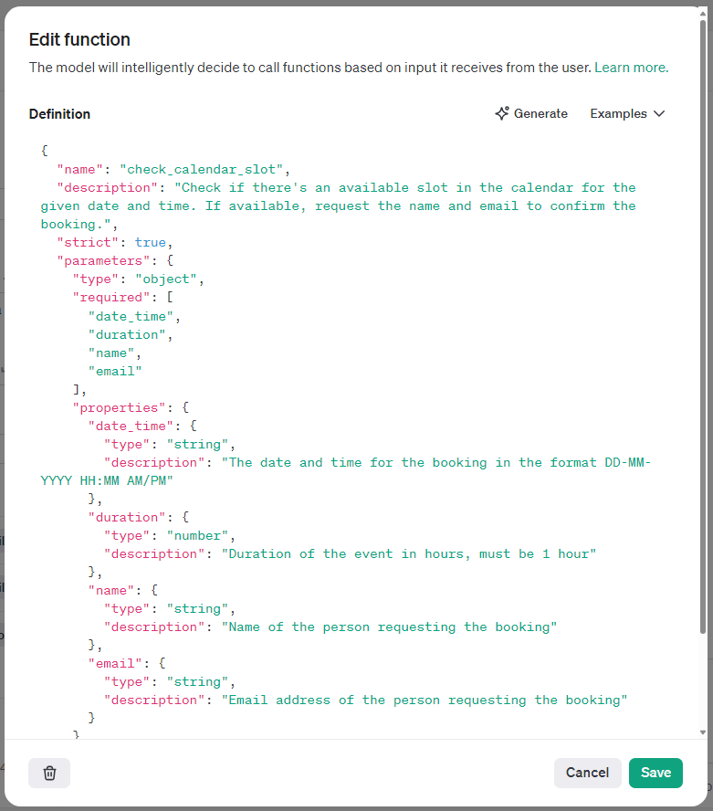Click the "Email address of the person" description

tap(425, 700)
